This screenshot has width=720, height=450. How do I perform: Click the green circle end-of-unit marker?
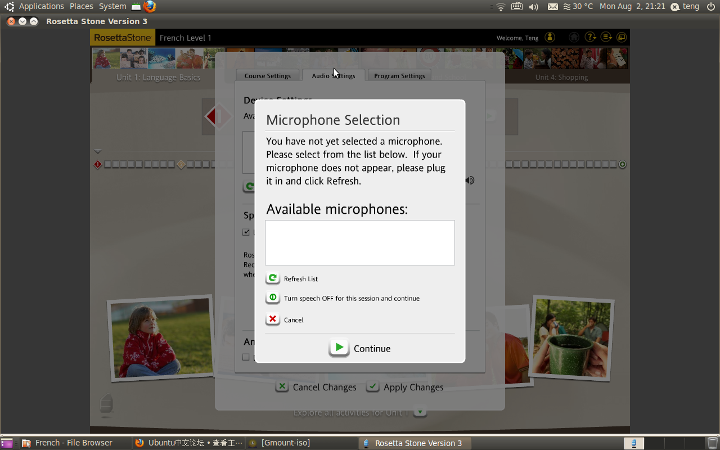pyautogui.click(x=622, y=164)
